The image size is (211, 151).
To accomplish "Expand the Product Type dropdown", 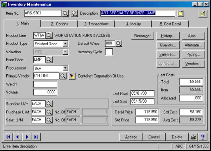I will pyautogui.click(x=65, y=44).
